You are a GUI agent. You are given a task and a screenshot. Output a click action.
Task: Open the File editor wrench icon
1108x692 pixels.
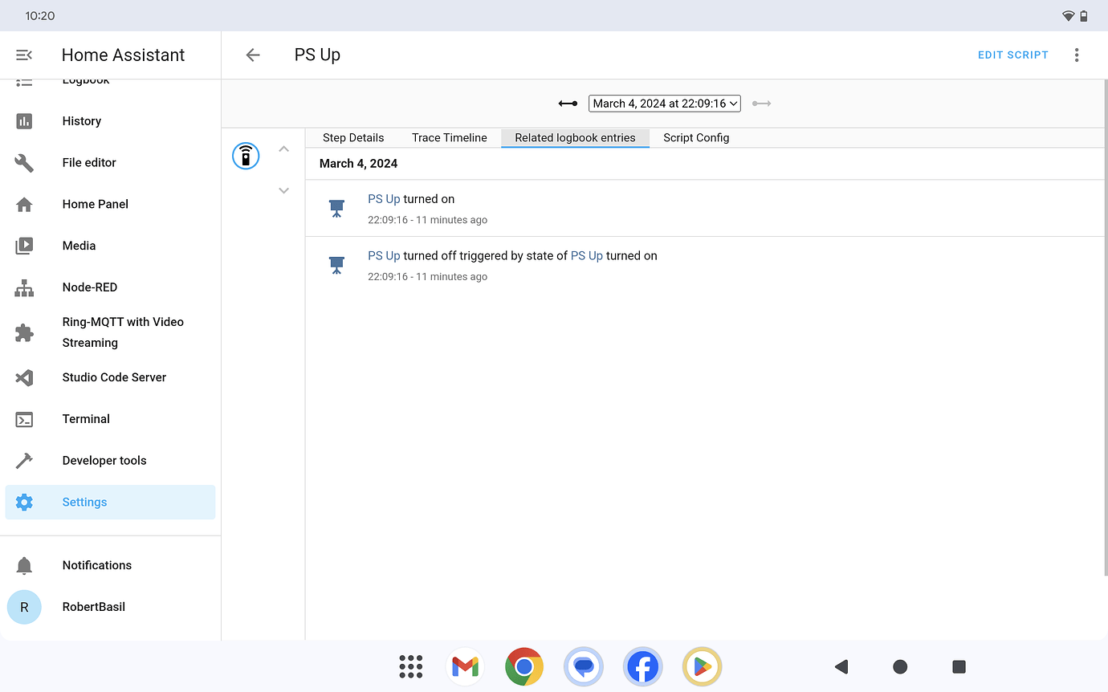click(x=24, y=163)
